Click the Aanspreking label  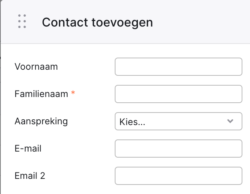click(41, 122)
